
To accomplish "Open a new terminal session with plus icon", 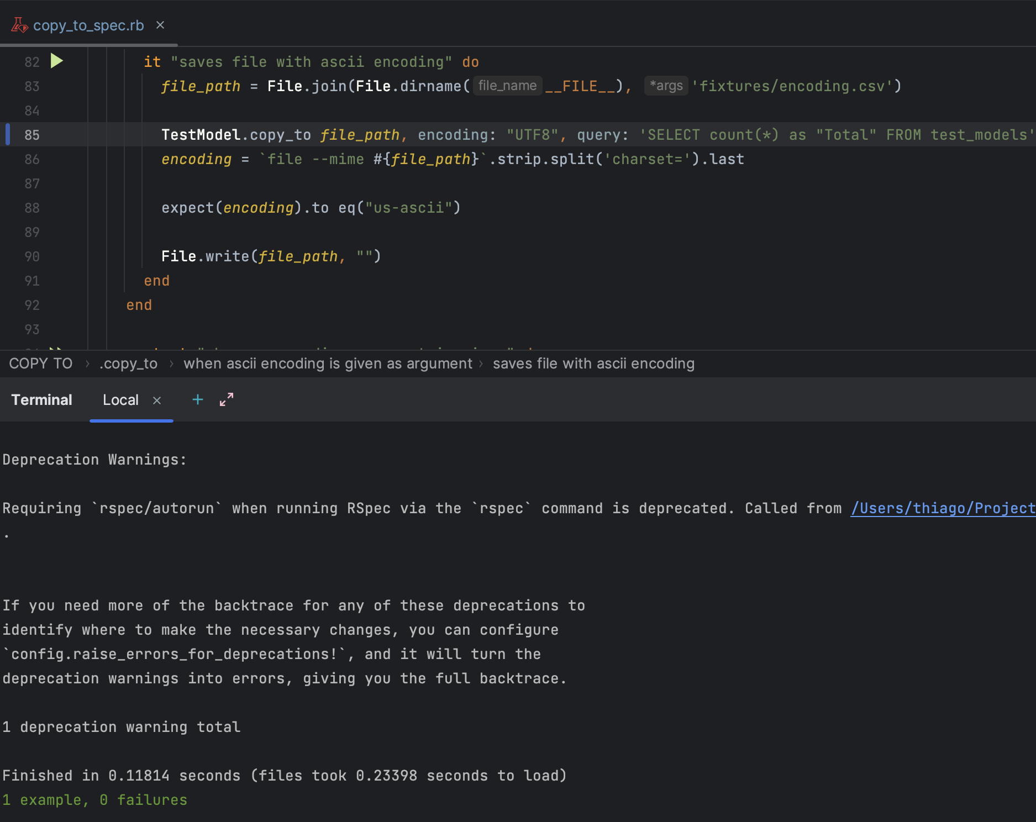I will click(x=197, y=399).
